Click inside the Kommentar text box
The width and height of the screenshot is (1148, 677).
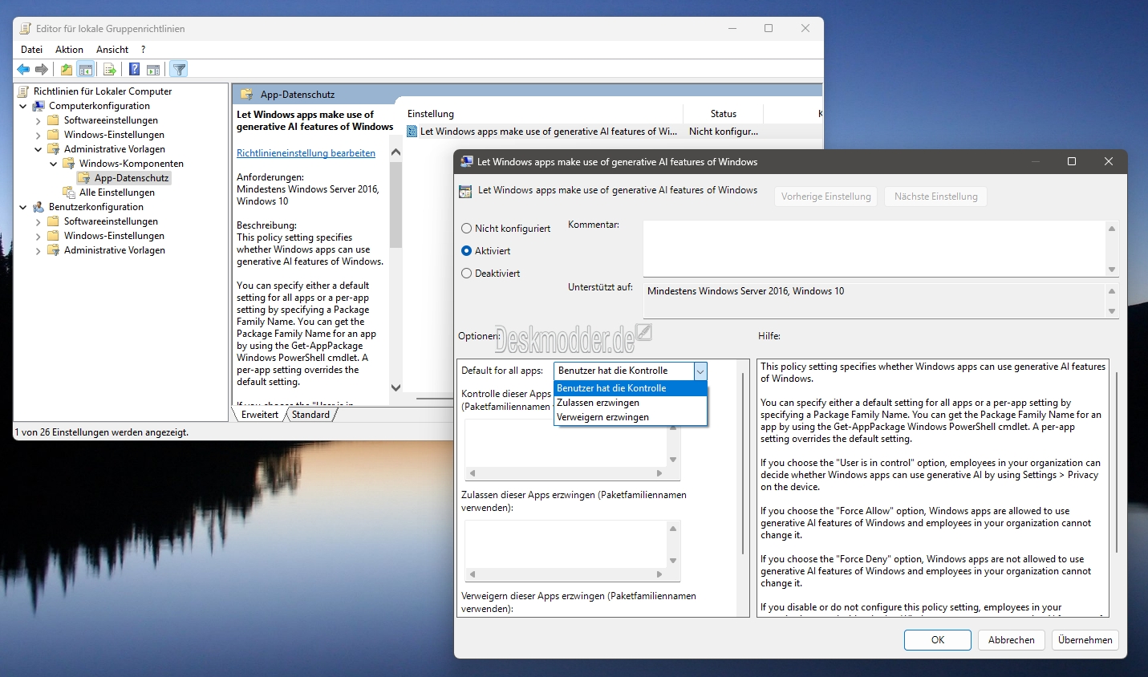[x=874, y=249]
